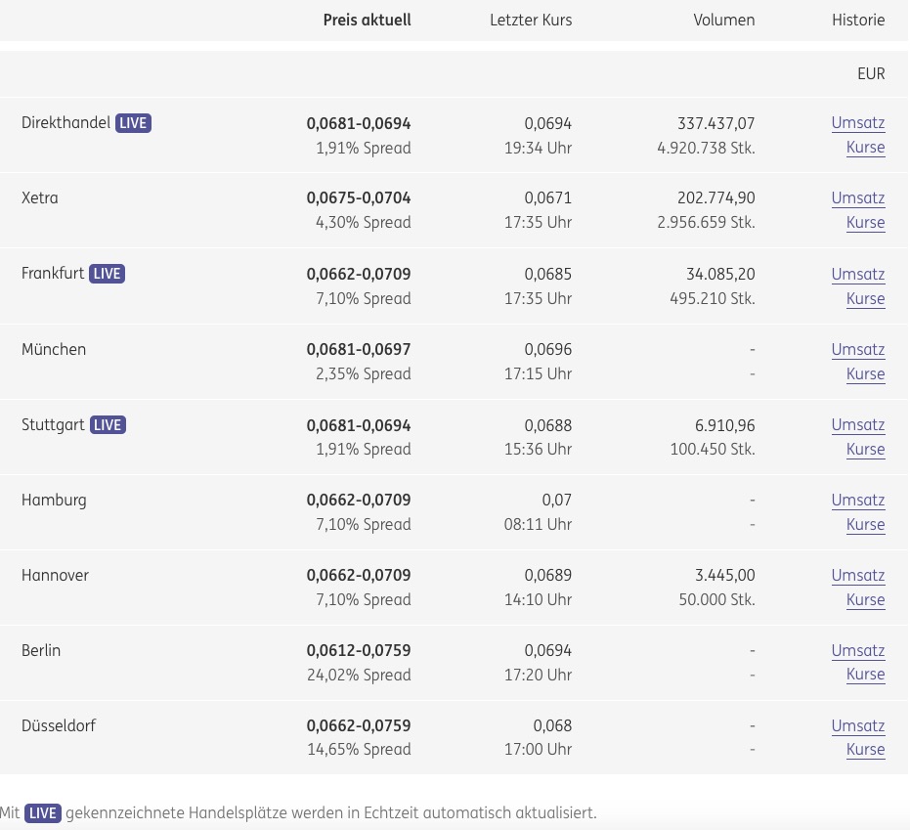Open Kurse link for Düsseldorf

(x=865, y=750)
